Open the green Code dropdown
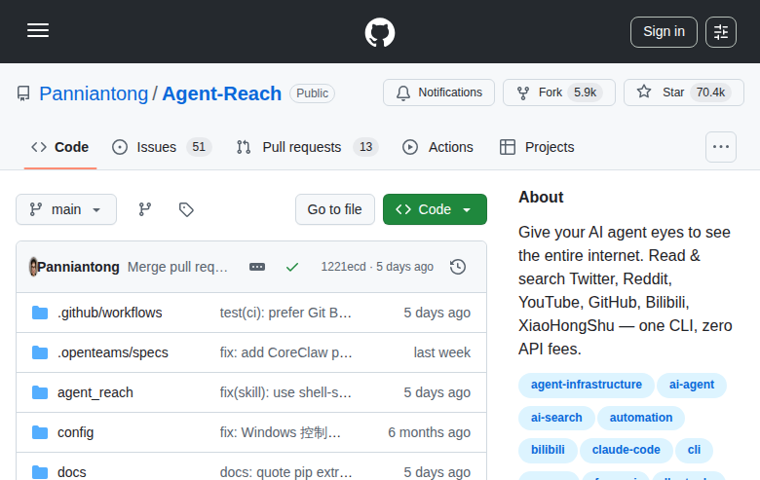Viewport: 760px width, 480px height. (435, 209)
